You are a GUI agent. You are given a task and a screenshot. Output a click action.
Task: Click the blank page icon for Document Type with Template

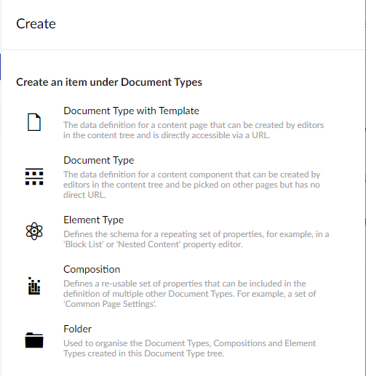pos(34,122)
